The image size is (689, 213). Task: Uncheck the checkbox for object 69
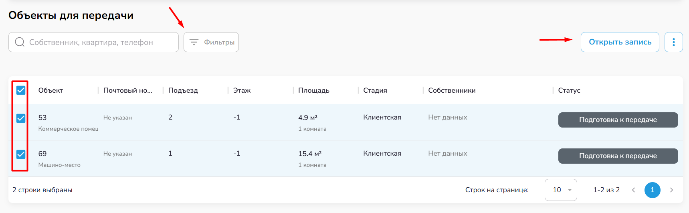[21, 154]
